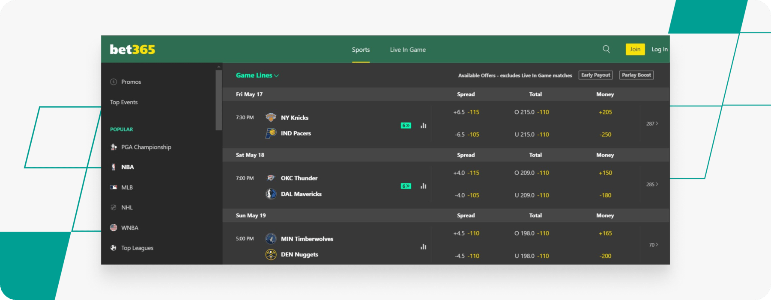Click the Top Leagues soccer ball icon
Viewport: 771px width, 300px height.
click(114, 248)
